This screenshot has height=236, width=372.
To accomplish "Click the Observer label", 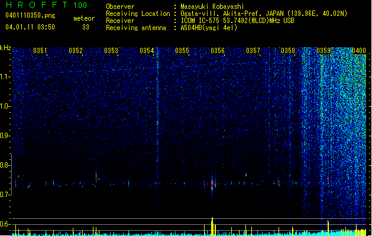I will (120, 6).
